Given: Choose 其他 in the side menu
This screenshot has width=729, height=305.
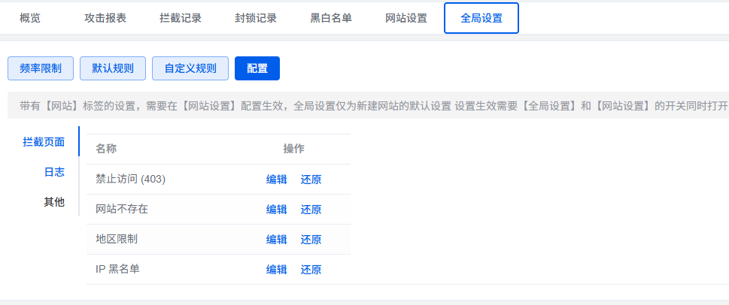Looking at the screenshot, I should click(x=54, y=201).
